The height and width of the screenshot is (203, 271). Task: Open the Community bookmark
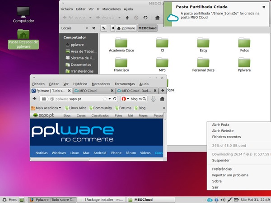100,108
